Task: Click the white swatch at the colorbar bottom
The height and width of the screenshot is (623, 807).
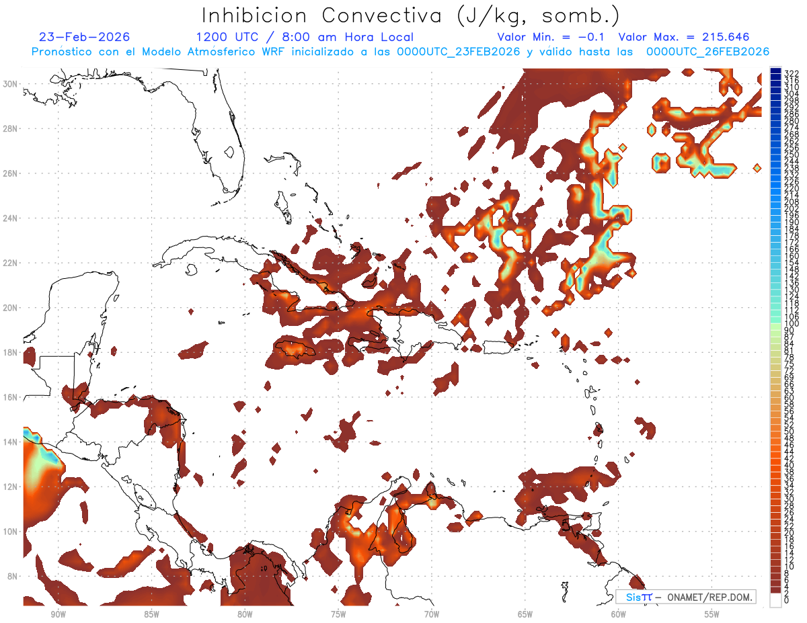Action: point(776,600)
